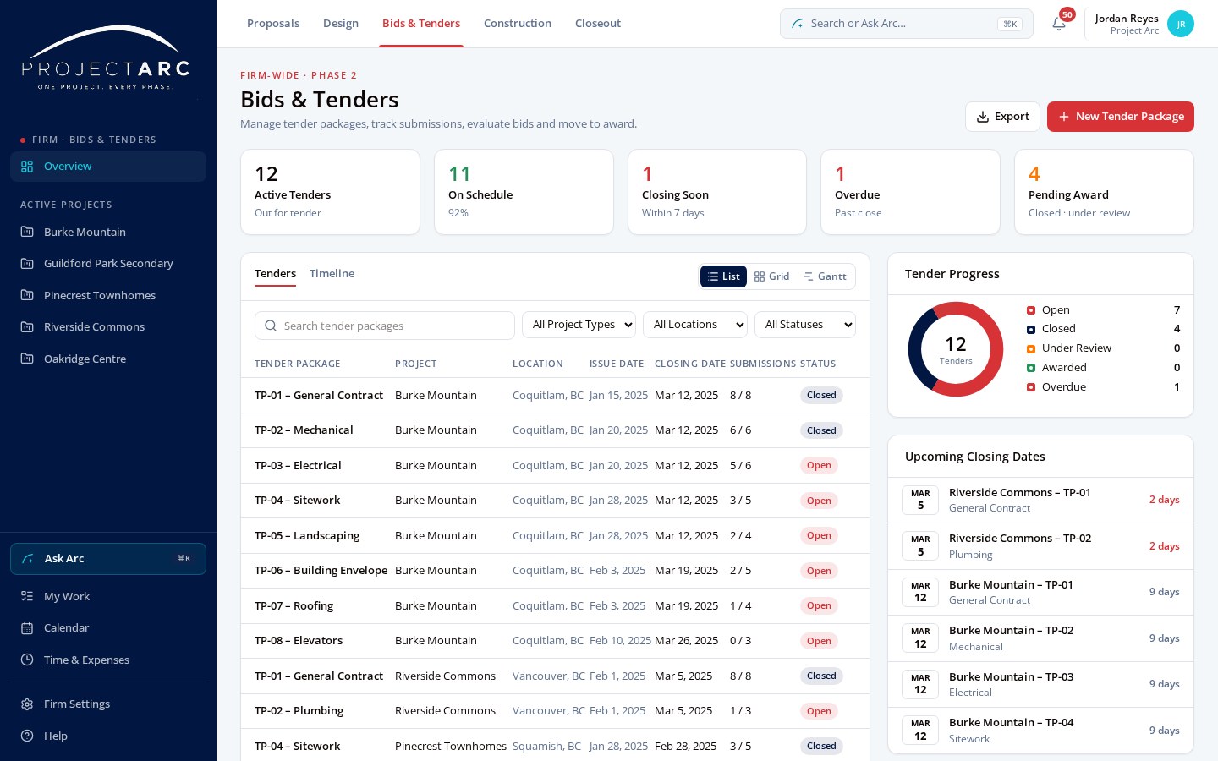Click the Guildford Park Secondary folder icon

pos(27,264)
